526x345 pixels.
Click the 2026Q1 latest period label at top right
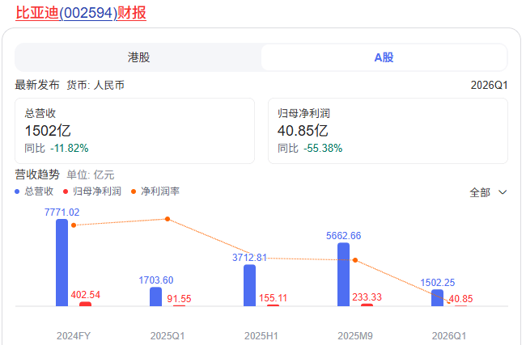(489, 85)
